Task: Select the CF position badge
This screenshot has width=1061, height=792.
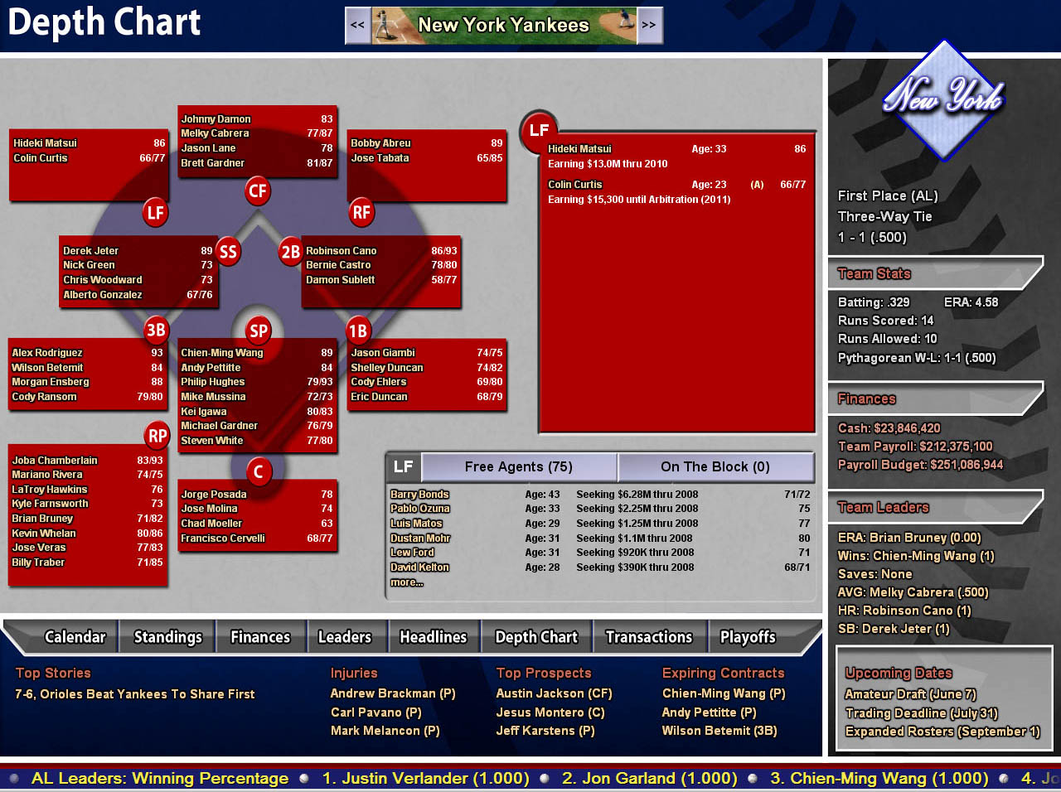Action: (x=258, y=191)
